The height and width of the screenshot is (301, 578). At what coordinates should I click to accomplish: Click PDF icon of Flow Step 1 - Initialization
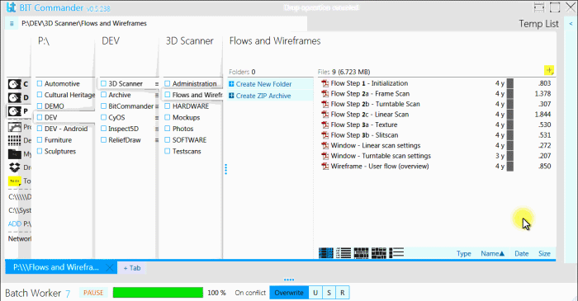(325, 83)
